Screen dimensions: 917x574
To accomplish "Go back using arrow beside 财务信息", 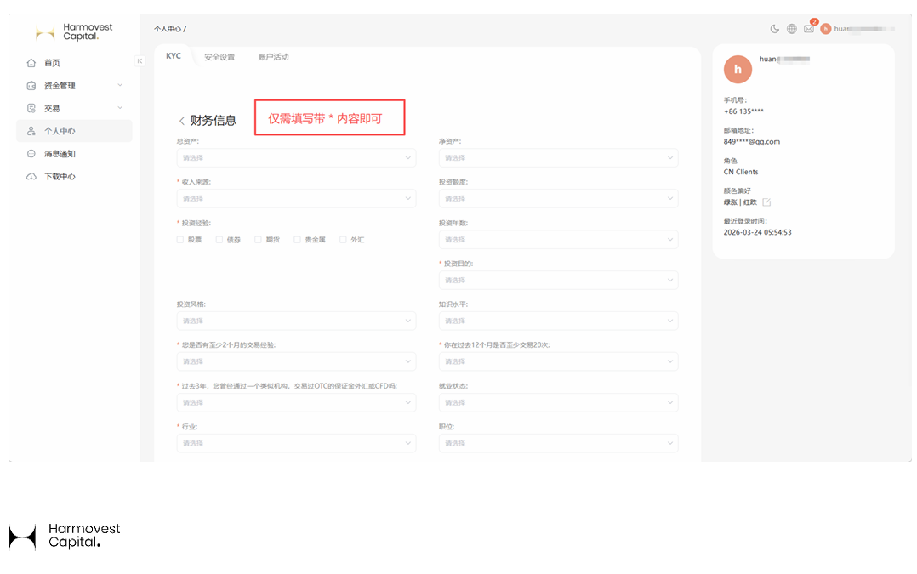I will click(x=182, y=121).
